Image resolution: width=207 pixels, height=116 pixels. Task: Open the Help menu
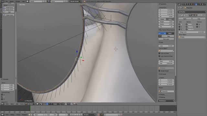point(23,1)
